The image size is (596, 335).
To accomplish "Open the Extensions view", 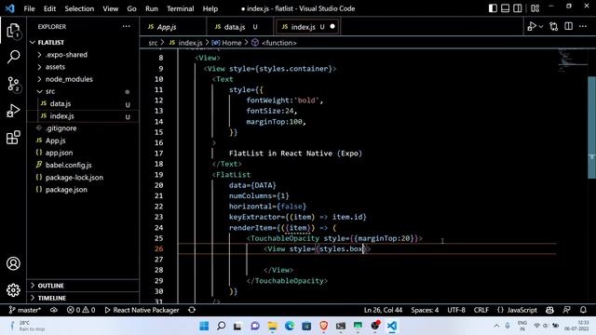I will click(13, 137).
